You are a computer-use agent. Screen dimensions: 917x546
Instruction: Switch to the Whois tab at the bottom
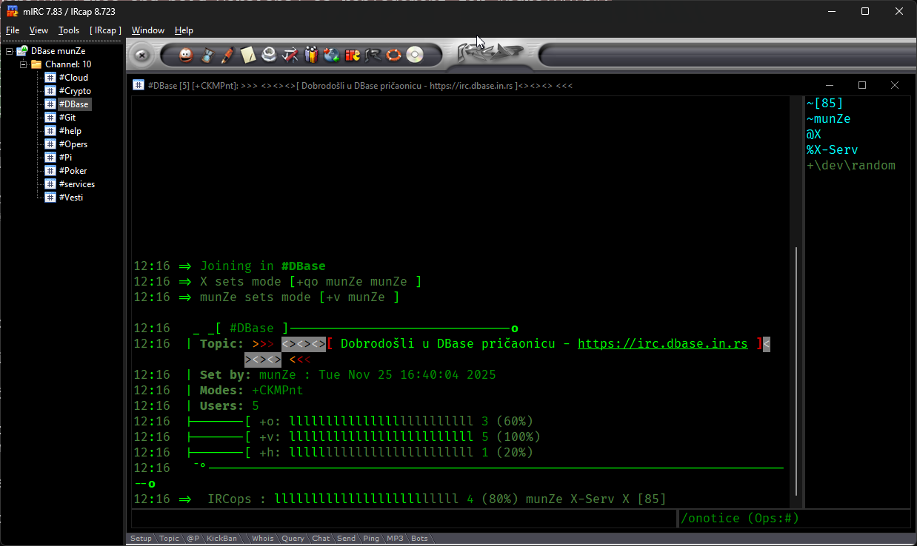point(263,538)
